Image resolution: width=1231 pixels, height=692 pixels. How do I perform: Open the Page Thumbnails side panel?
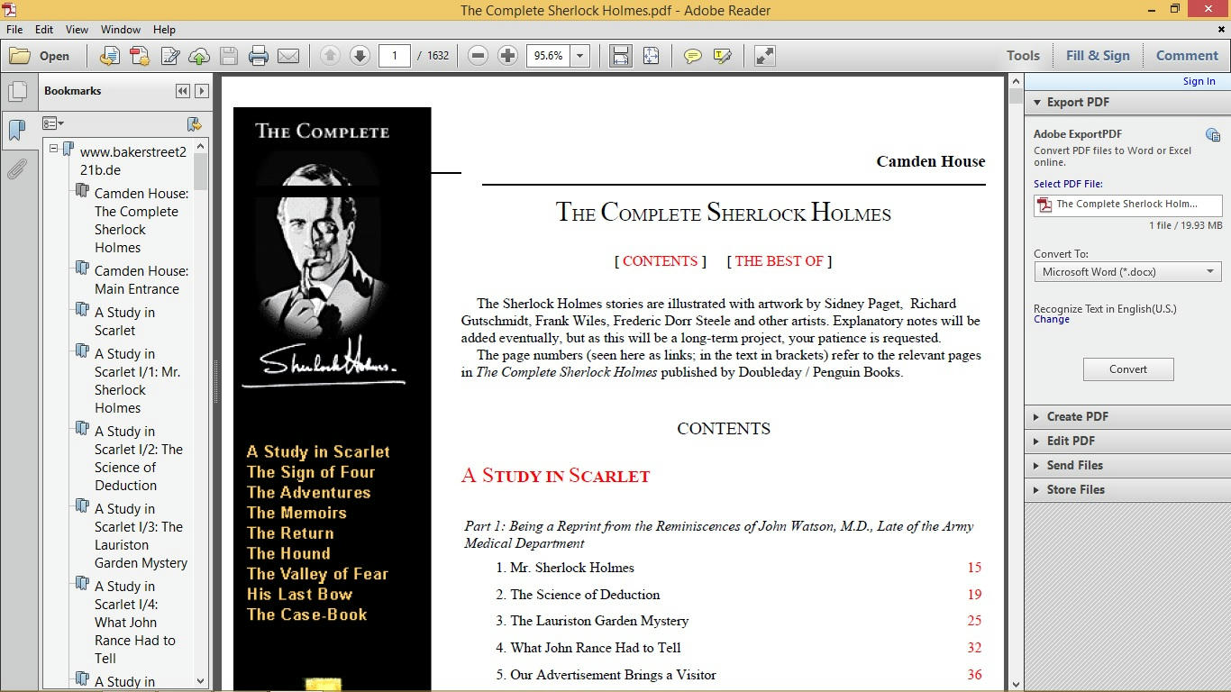click(x=17, y=92)
